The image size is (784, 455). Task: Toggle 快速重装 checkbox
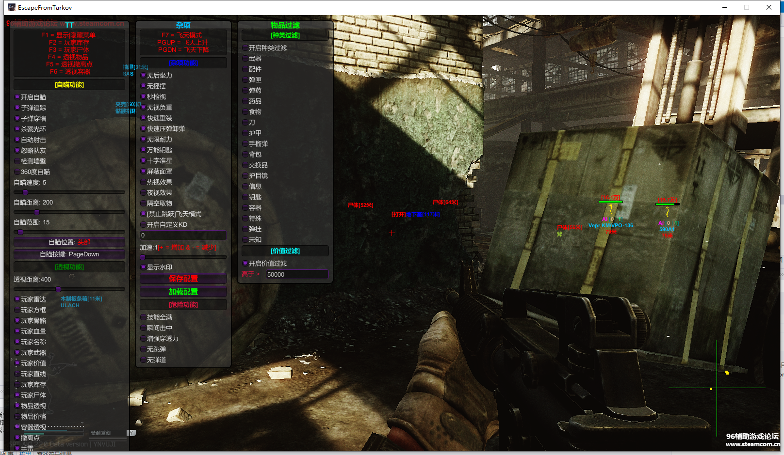144,118
